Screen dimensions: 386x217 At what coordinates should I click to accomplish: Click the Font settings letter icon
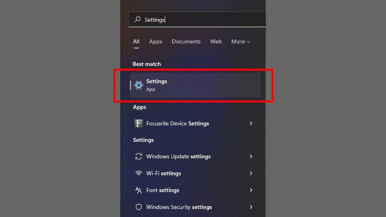coord(139,190)
